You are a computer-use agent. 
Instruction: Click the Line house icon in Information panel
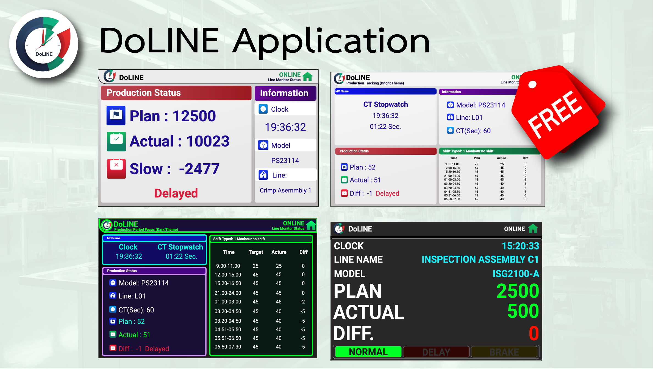pos(263,175)
